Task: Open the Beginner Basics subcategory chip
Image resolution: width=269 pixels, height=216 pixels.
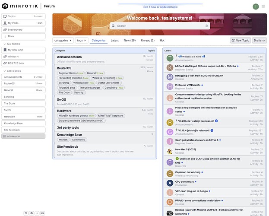Action: 70,73
